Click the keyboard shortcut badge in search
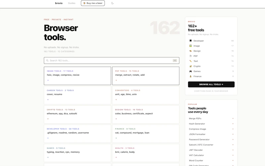265x166 pixels. click(x=175, y=61)
